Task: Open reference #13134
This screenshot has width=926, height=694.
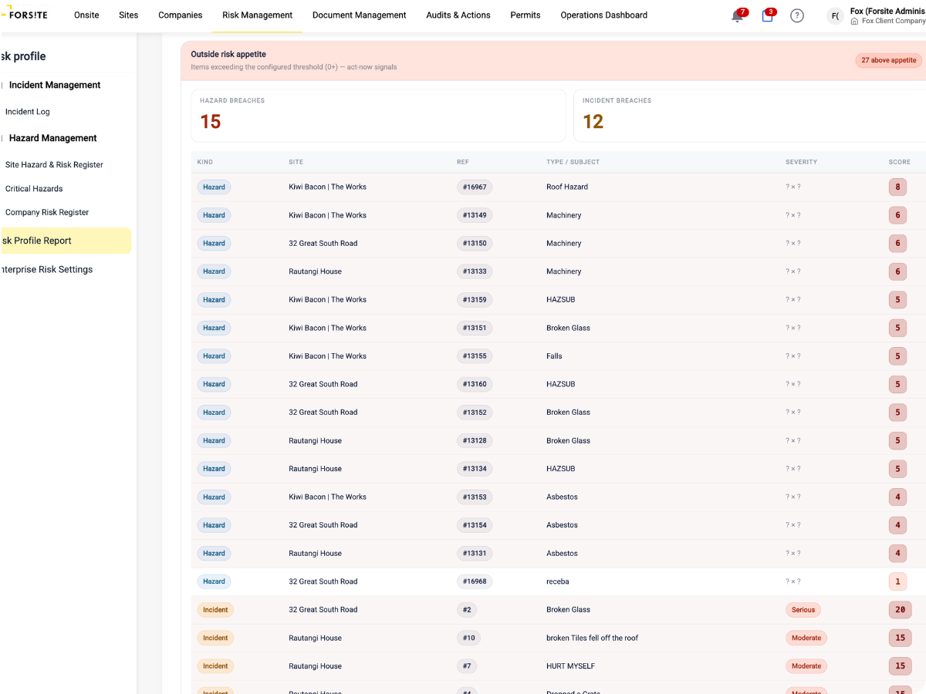Action: coord(475,469)
